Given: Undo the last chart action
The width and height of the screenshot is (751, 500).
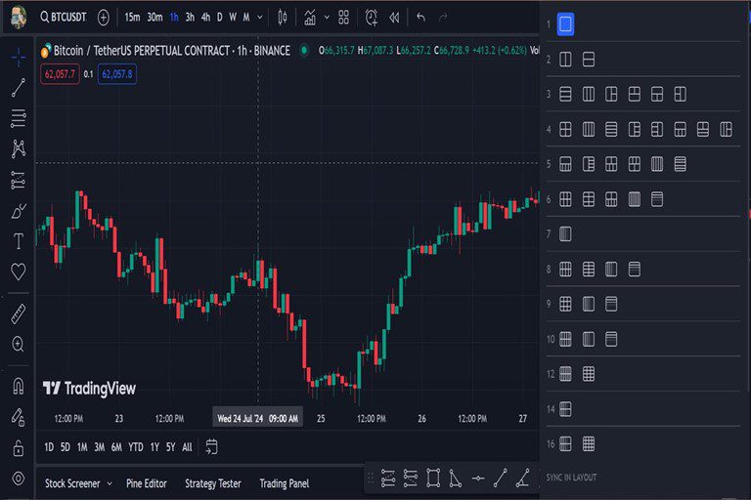Looking at the screenshot, I should [420, 18].
